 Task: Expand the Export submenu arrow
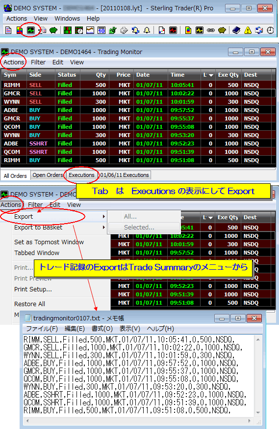click(104, 217)
